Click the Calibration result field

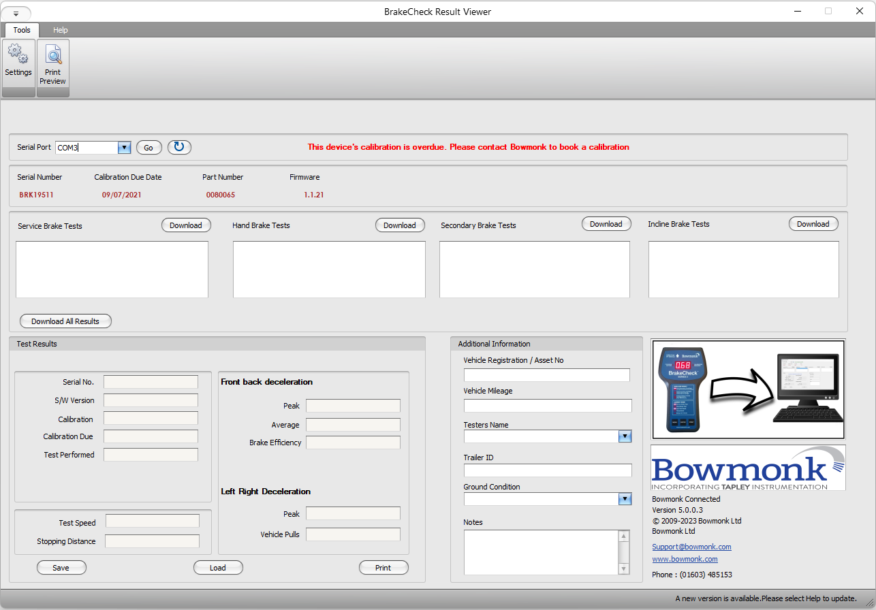[x=151, y=418]
